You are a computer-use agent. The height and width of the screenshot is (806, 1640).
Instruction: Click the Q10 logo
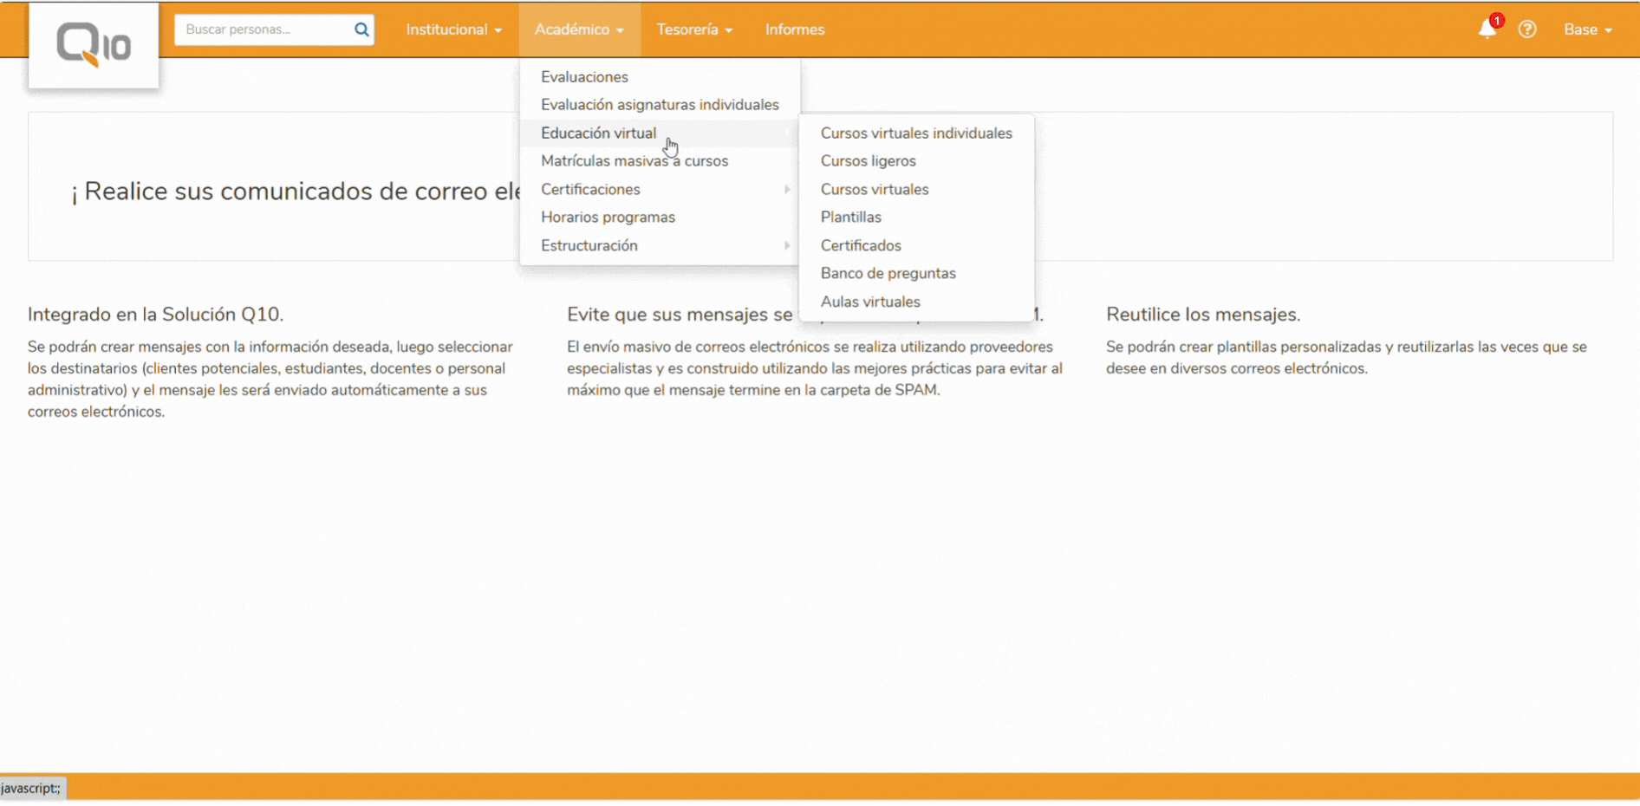coord(94,45)
